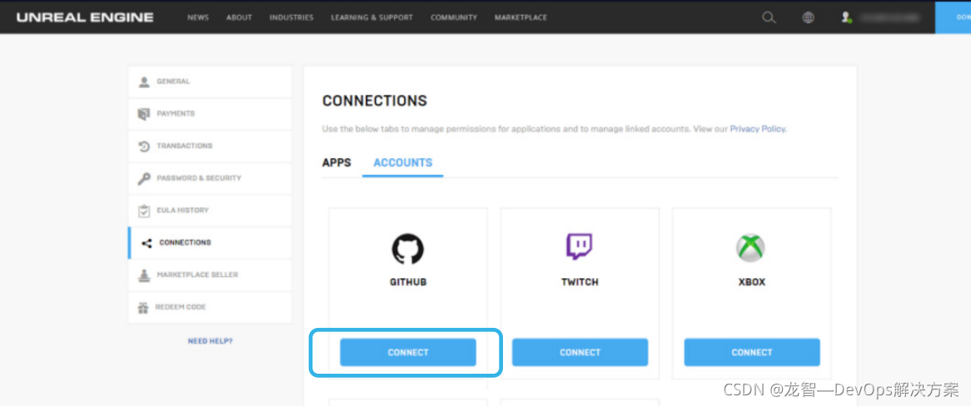This screenshot has width=971, height=407.
Task: Click the Connections share icon
Action: pyautogui.click(x=147, y=243)
